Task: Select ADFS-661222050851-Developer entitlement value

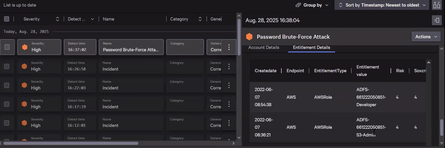Action: [371, 97]
